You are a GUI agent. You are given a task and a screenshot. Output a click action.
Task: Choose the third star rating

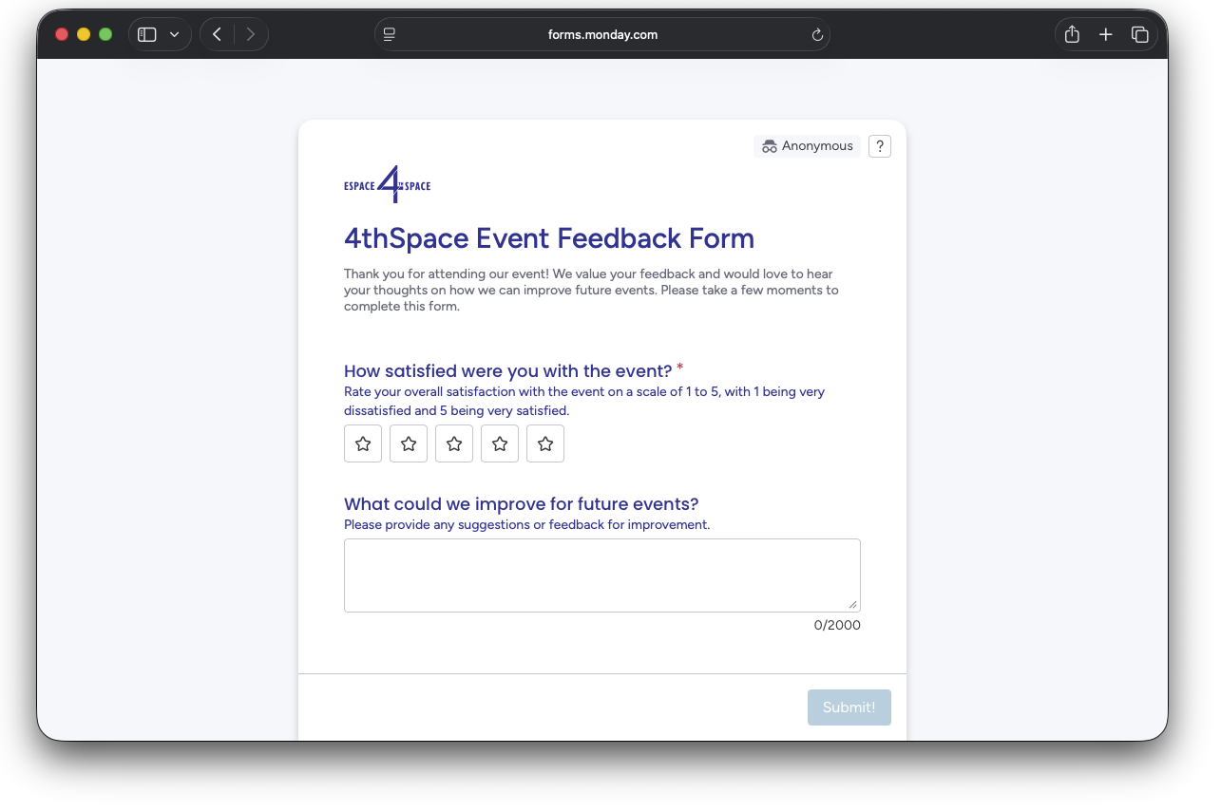454,443
